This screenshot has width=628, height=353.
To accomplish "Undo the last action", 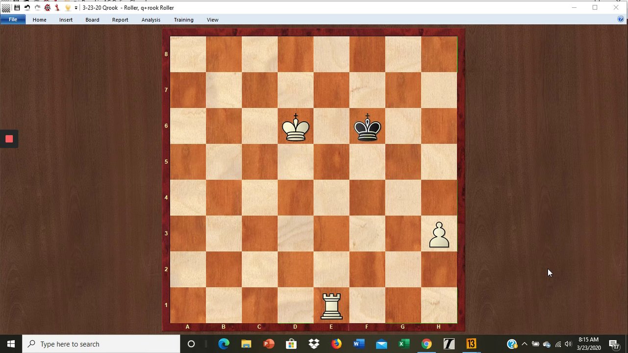I will (x=27, y=8).
